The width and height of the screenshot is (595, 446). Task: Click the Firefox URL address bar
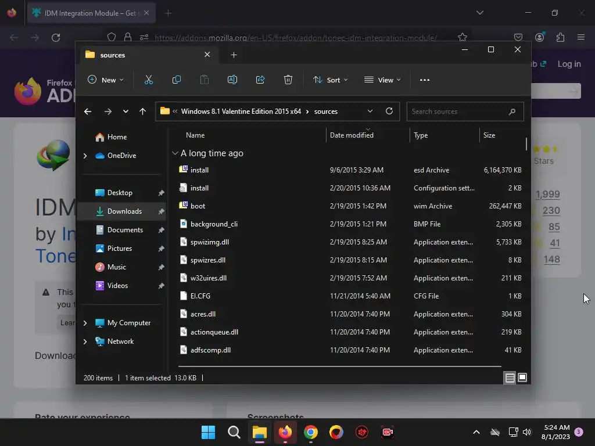[x=296, y=38]
